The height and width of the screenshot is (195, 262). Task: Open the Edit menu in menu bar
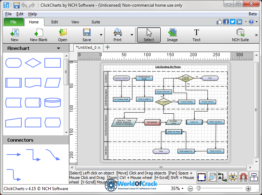pyautogui.click(x=20, y=14)
